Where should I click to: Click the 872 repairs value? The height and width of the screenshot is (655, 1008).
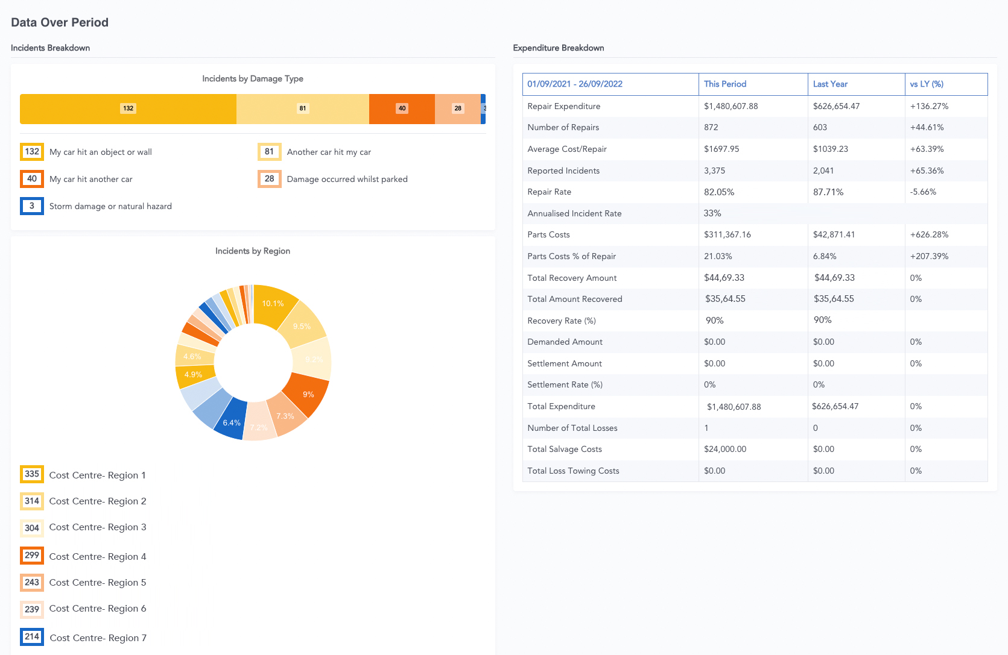point(711,127)
